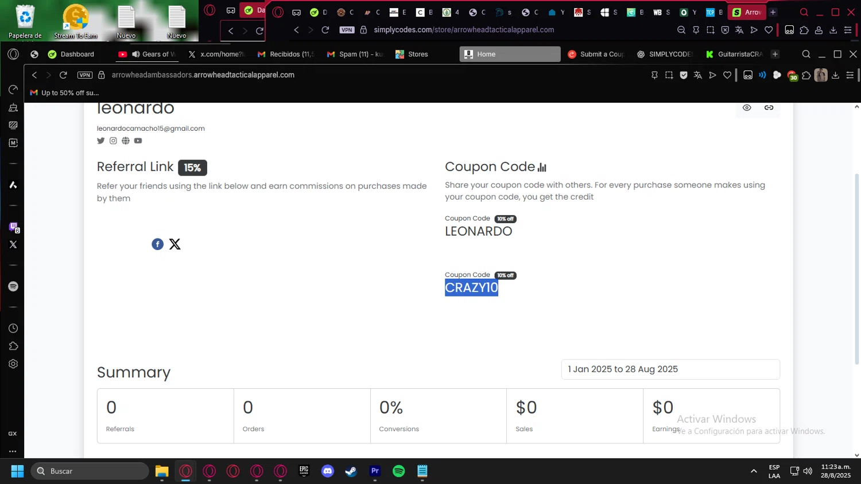Screen dimensions: 861x484
Task: Click the pin icon in front window toolbar
Action: [x=654, y=75]
